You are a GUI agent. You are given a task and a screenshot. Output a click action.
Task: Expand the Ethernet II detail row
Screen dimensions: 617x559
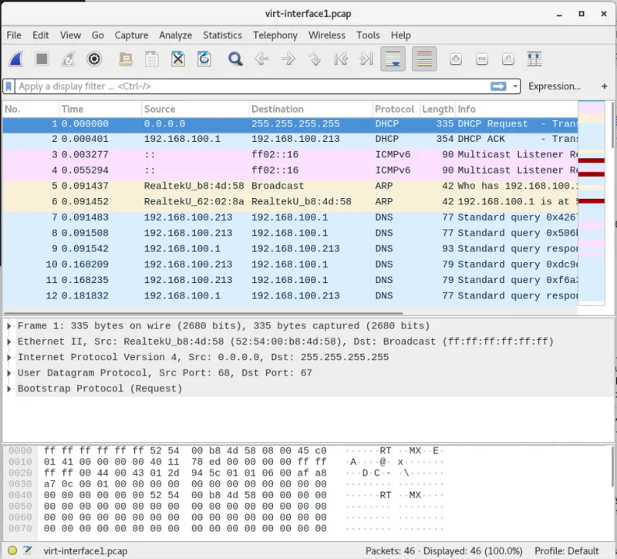(8, 342)
